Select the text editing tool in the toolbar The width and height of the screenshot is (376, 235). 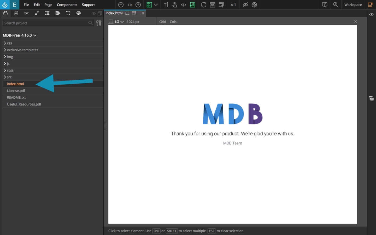pyautogui.click(x=166, y=5)
